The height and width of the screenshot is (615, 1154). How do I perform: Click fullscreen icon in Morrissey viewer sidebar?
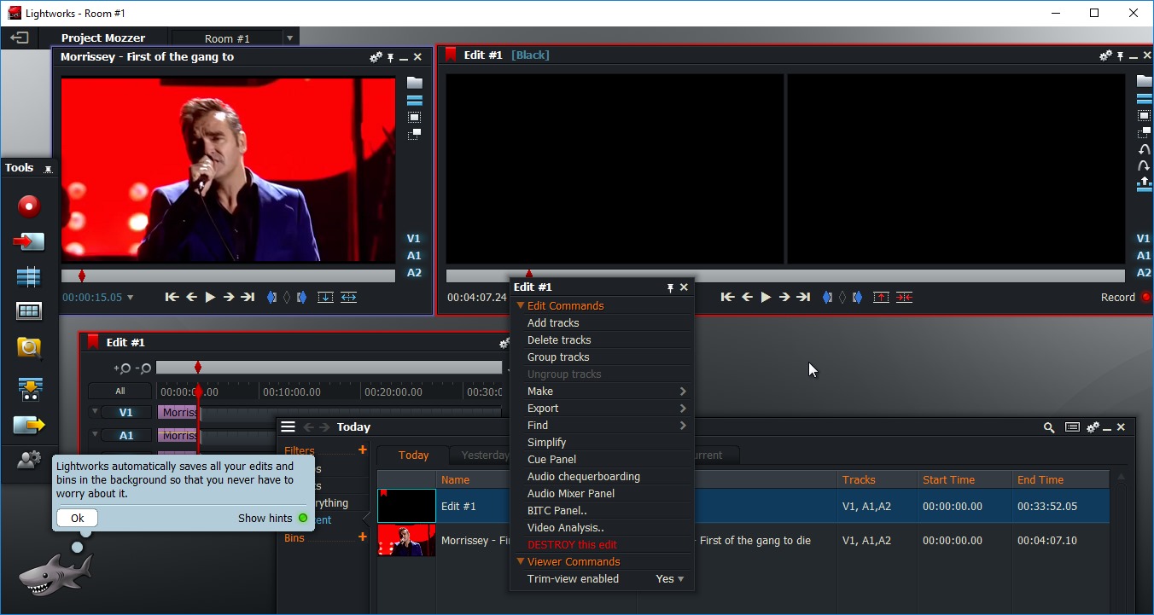415,117
